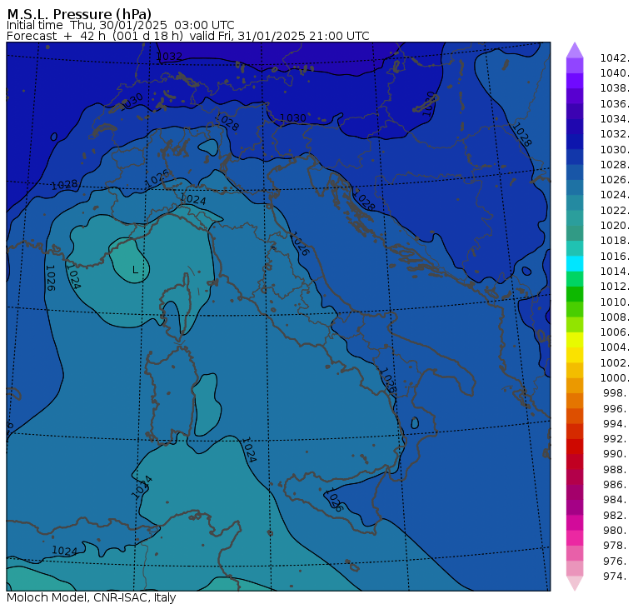Image resolution: width=633 pixels, height=609 pixels.
Task: Pick the teal swatch between 1018 and 1020
Action: click(575, 233)
